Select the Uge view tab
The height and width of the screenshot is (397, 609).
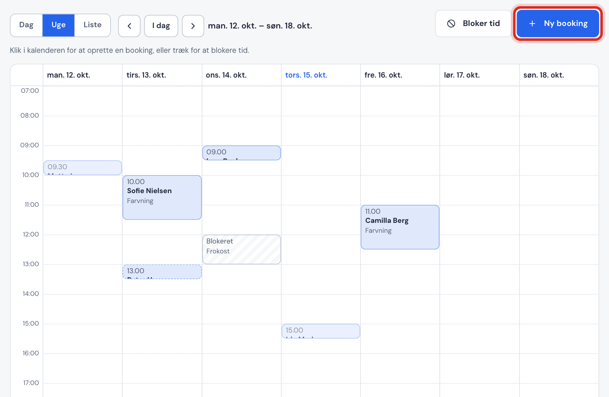pos(59,25)
